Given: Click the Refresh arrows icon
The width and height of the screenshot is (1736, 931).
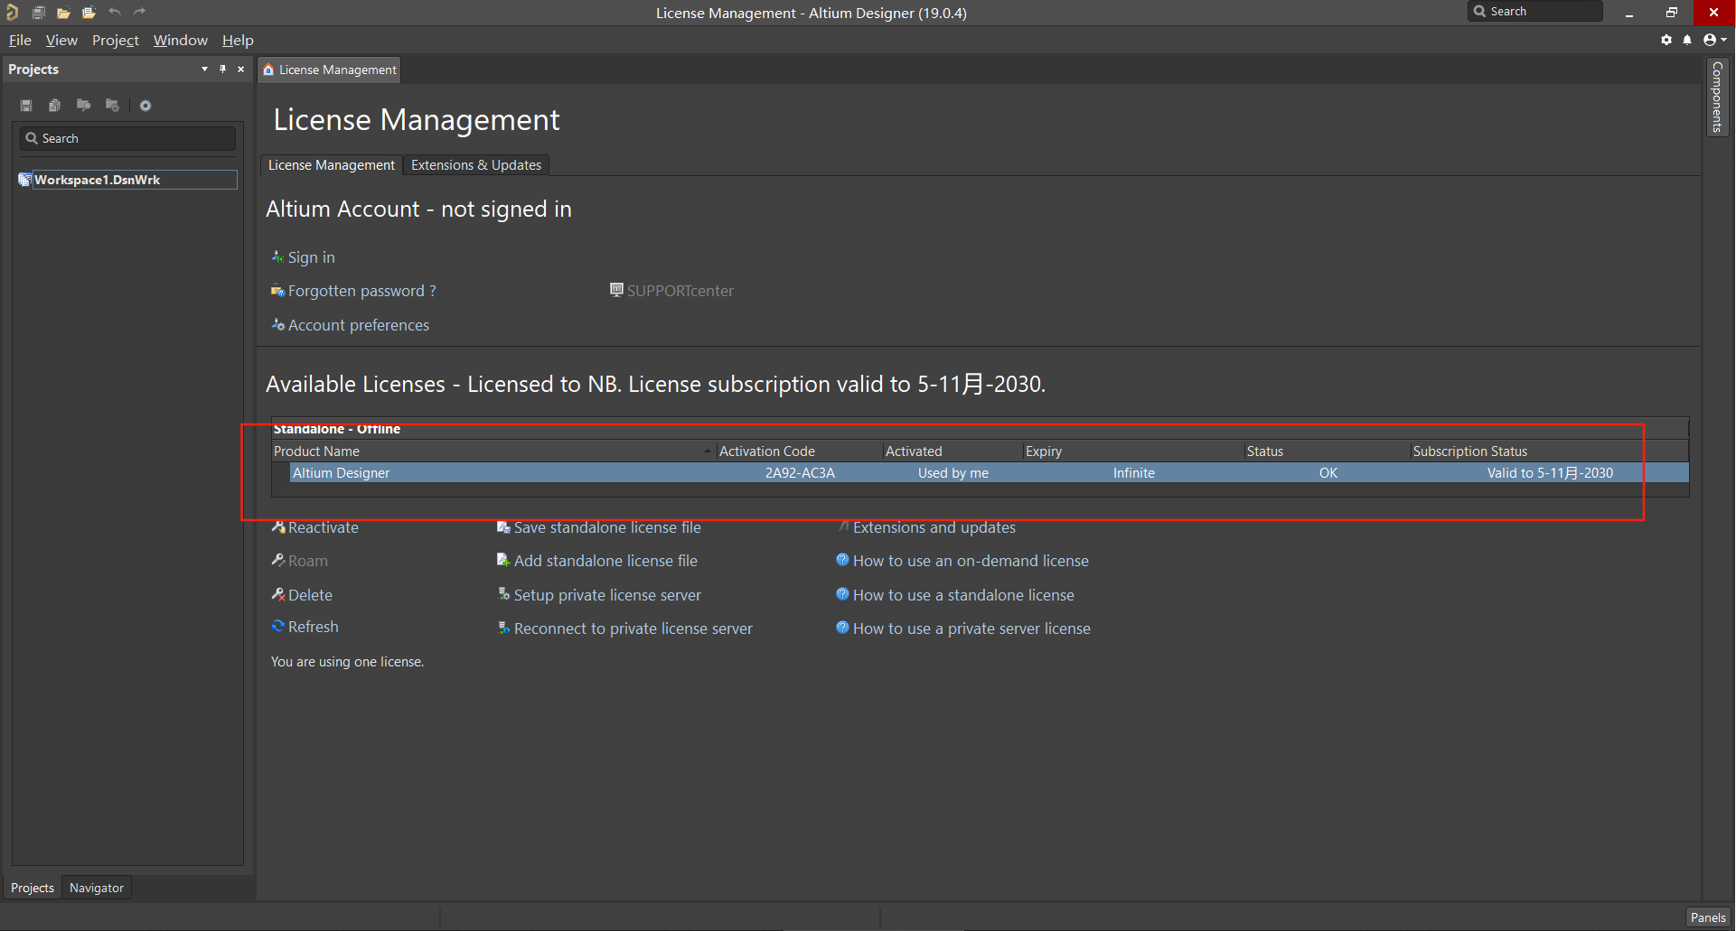Looking at the screenshot, I should tap(278, 626).
